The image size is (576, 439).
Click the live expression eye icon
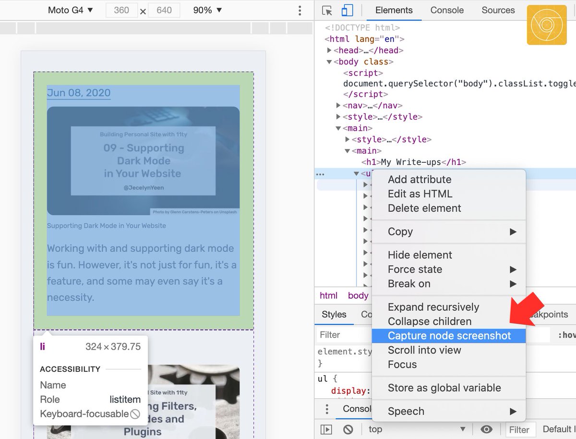tap(487, 429)
